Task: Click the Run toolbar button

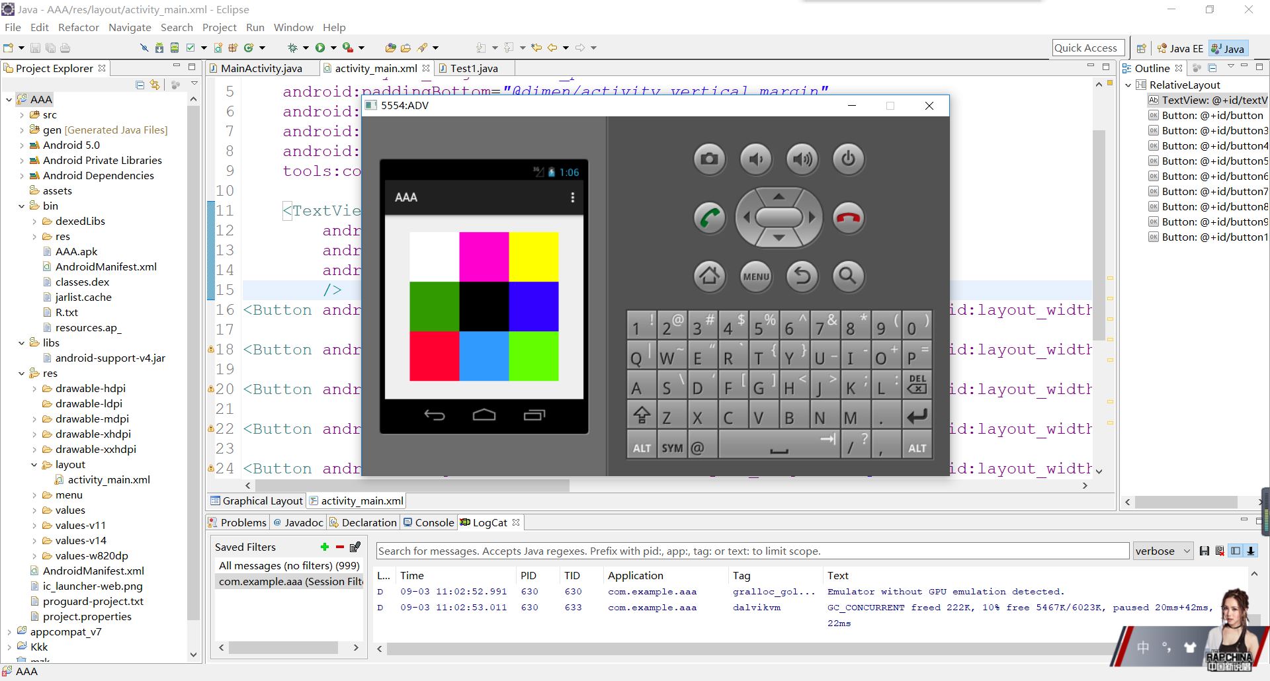Action: coord(320,48)
